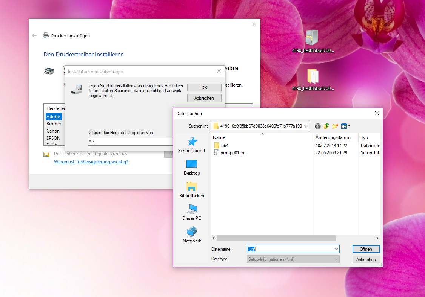Sort files by Name column header
This screenshot has width=425, height=297.
219,137
